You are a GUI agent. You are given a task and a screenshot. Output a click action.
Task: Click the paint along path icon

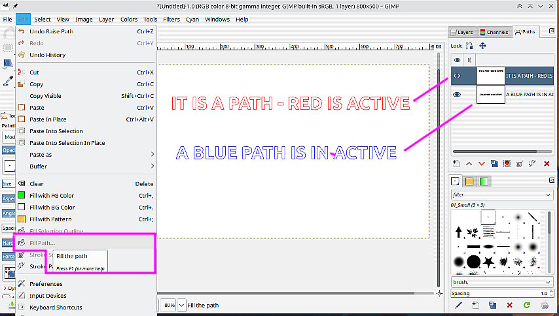click(532, 163)
